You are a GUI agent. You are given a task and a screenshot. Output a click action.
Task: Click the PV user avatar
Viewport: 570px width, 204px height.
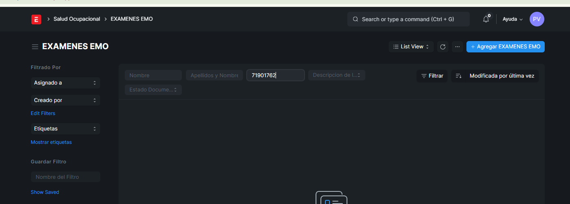(537, 19)
